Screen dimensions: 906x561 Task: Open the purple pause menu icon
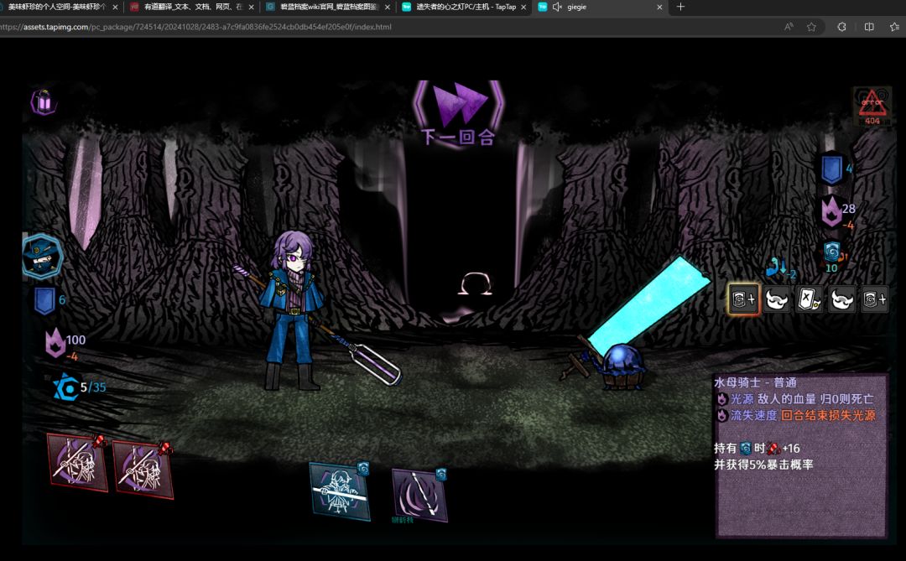coord(44,101)
